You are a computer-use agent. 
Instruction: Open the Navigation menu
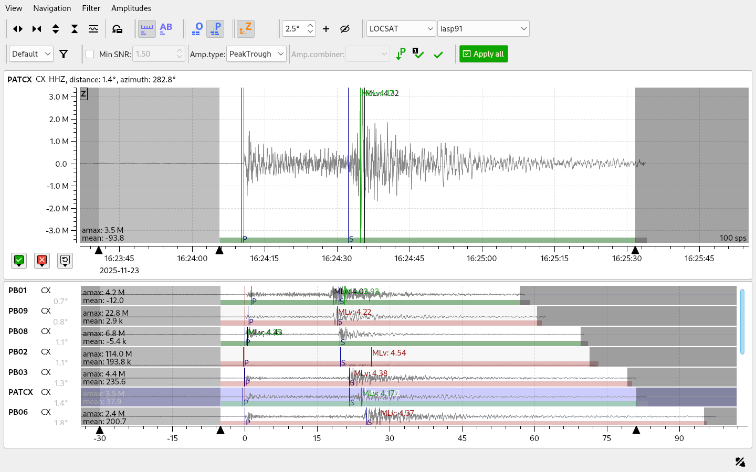pos(52,8)
